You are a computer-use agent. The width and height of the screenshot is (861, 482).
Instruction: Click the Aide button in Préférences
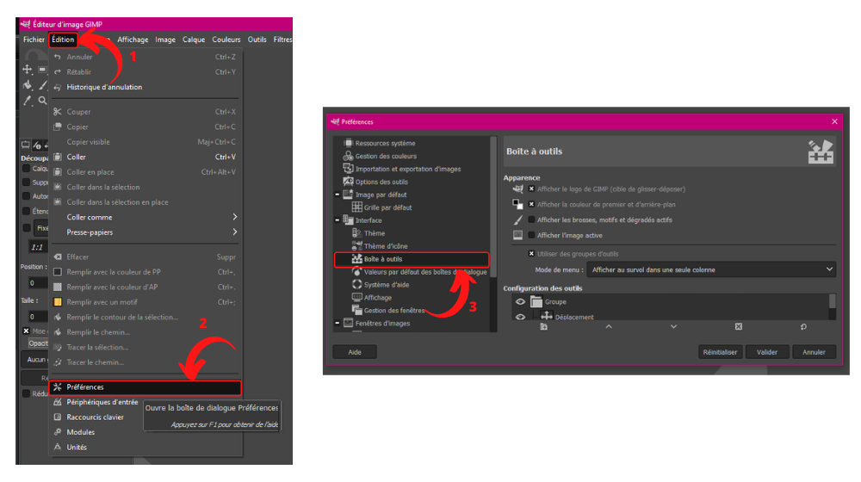(x=355, y=352)
